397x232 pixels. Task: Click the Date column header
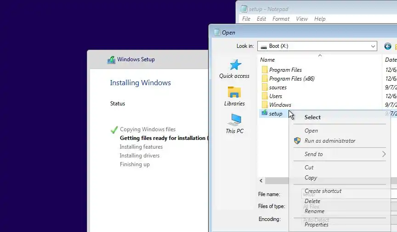[390, 59]
